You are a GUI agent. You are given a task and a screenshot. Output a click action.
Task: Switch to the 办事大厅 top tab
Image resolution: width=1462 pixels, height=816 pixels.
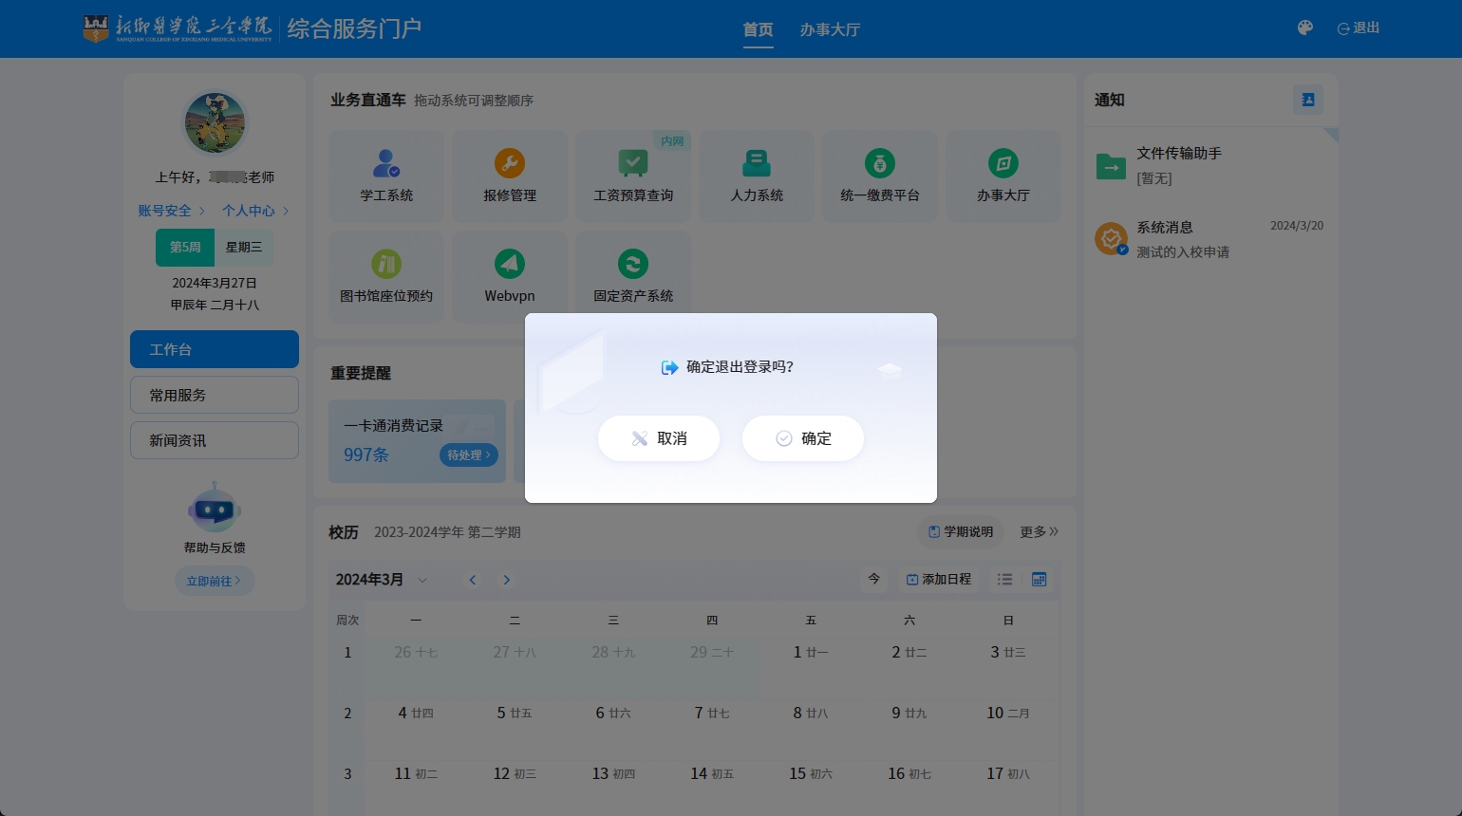(x=830, y=29)
